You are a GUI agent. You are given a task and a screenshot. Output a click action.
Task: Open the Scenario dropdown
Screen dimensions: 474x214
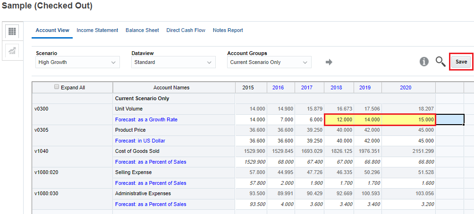pos(77,62)
